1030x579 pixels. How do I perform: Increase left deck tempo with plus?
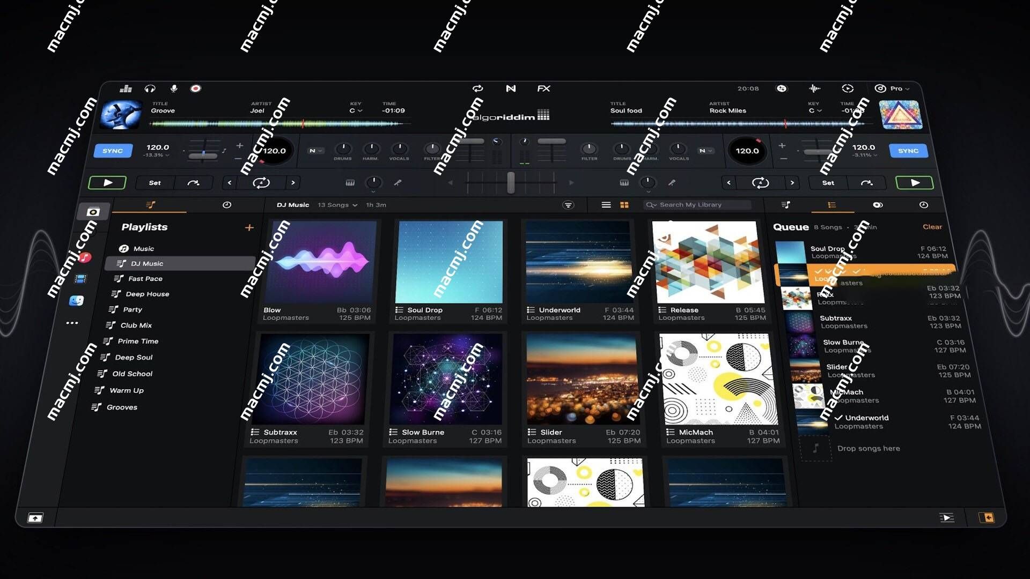tap(240, 145)
